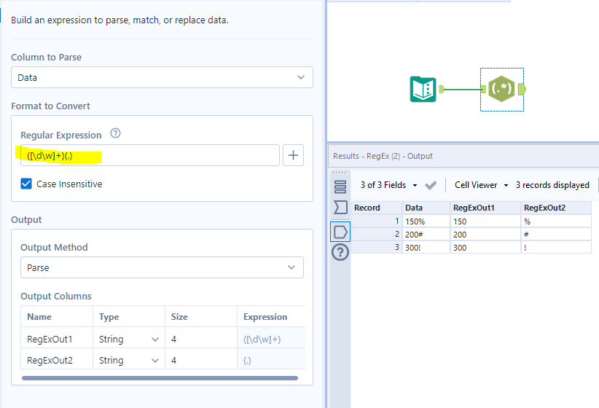The height and width of the screenshot is (408, 599).
Task: Click the RegExOut1 column header
Action: point(474,208)
